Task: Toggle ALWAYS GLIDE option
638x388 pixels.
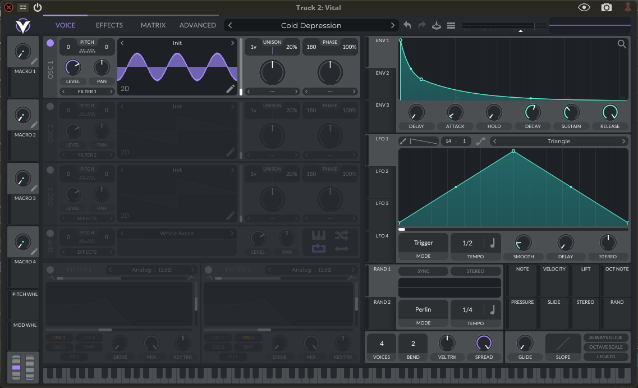Action: point(605,337)
